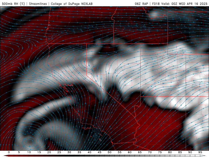This screenshot has height=157, width=209.
Task: Click "Valid: 00Z WED APR 16 2025"
Action: 184,4
